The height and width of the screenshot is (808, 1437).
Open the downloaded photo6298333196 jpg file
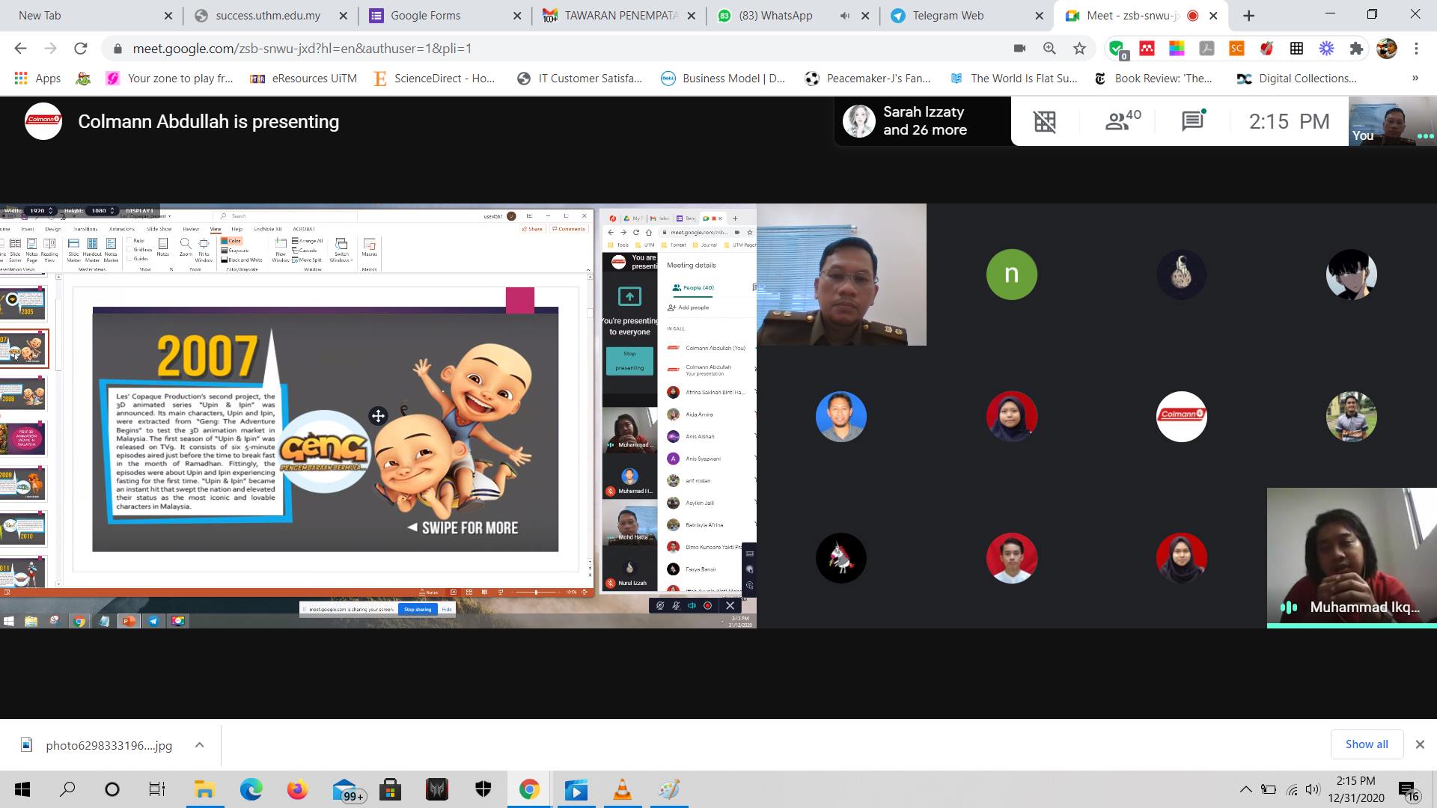click(97, 745)
